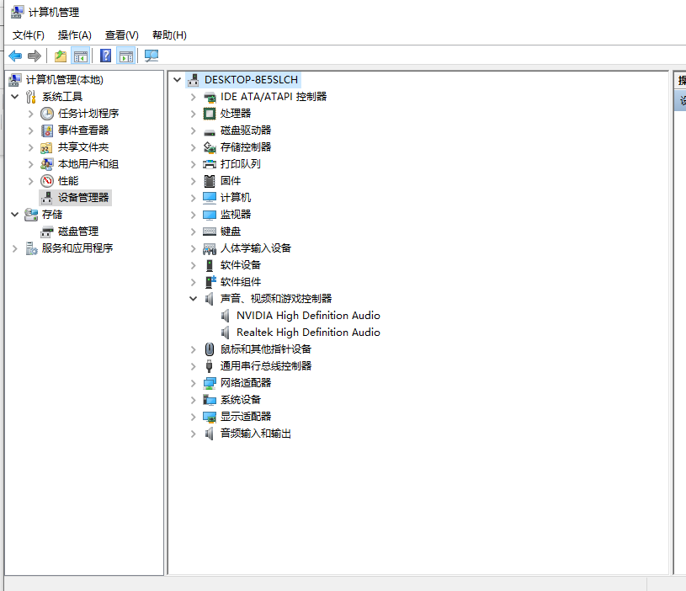This screenshot has height=591, width=686.
Task: Select the 监视器 monitor icon
Action: click(210, 215)
